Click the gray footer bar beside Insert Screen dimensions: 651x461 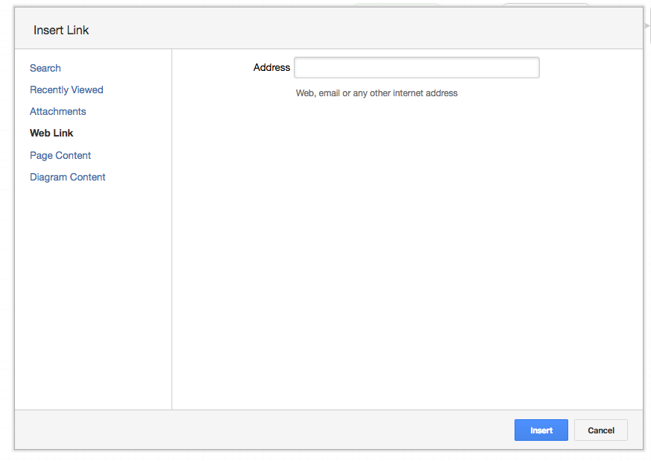click(264, 430)
